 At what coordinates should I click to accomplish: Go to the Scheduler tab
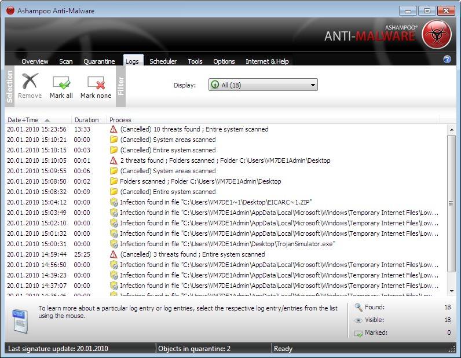coord(163,61)
